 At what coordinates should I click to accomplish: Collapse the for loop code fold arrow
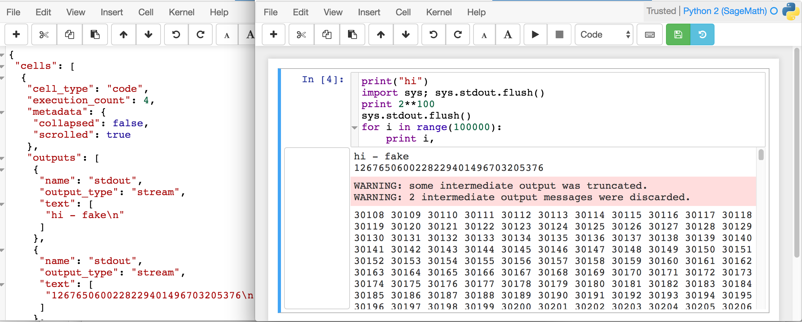pos(354,128)
